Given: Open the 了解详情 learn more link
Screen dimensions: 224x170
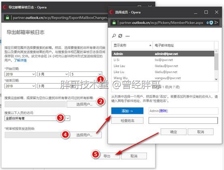Looking at the screenshot, I should coord(20,60).
